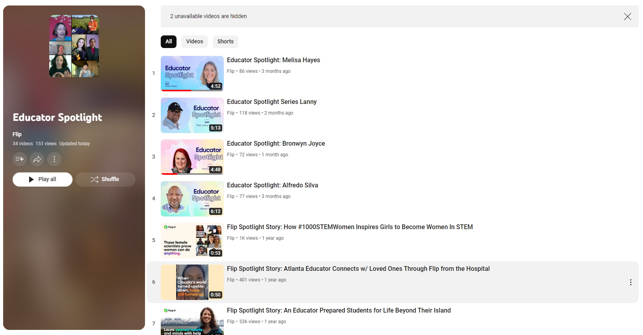
Task: Open Atlanta Educator Connects video title
Action: pyautogui.click(x=358, y=268)
